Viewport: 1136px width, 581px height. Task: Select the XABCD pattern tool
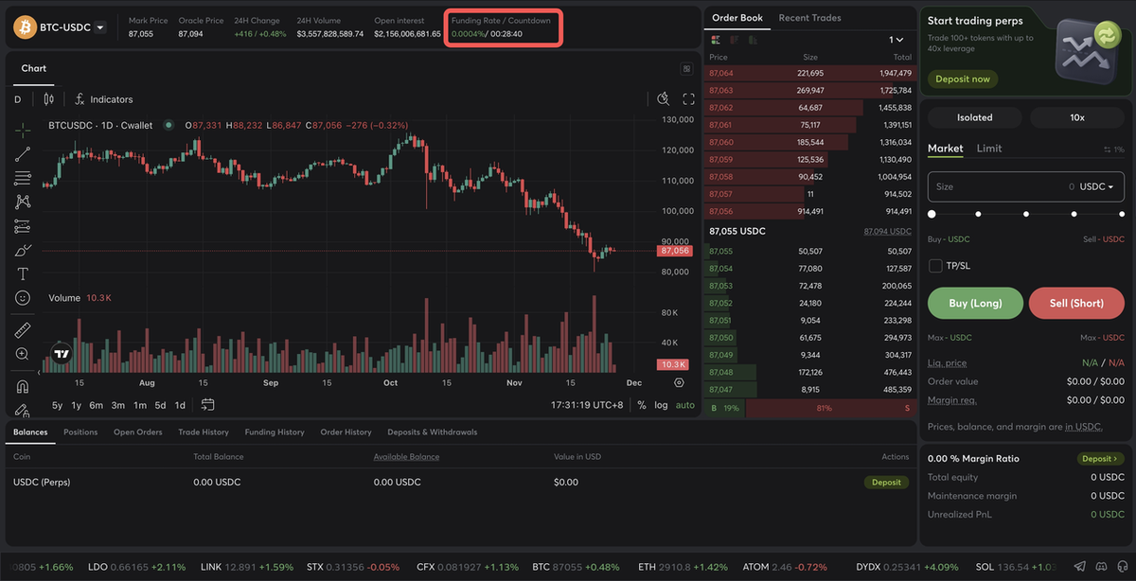pyautogui.click(x=23, y=202)
